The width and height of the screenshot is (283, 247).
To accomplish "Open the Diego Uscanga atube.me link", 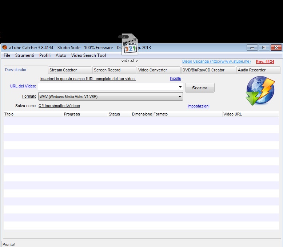I will click(x=216, y=61).
